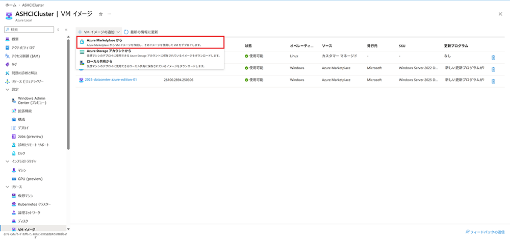The height and width of the screenshot is (240, 510).
Task: Open Kubernetes クラスター page
Action: (x=34, y=204)
